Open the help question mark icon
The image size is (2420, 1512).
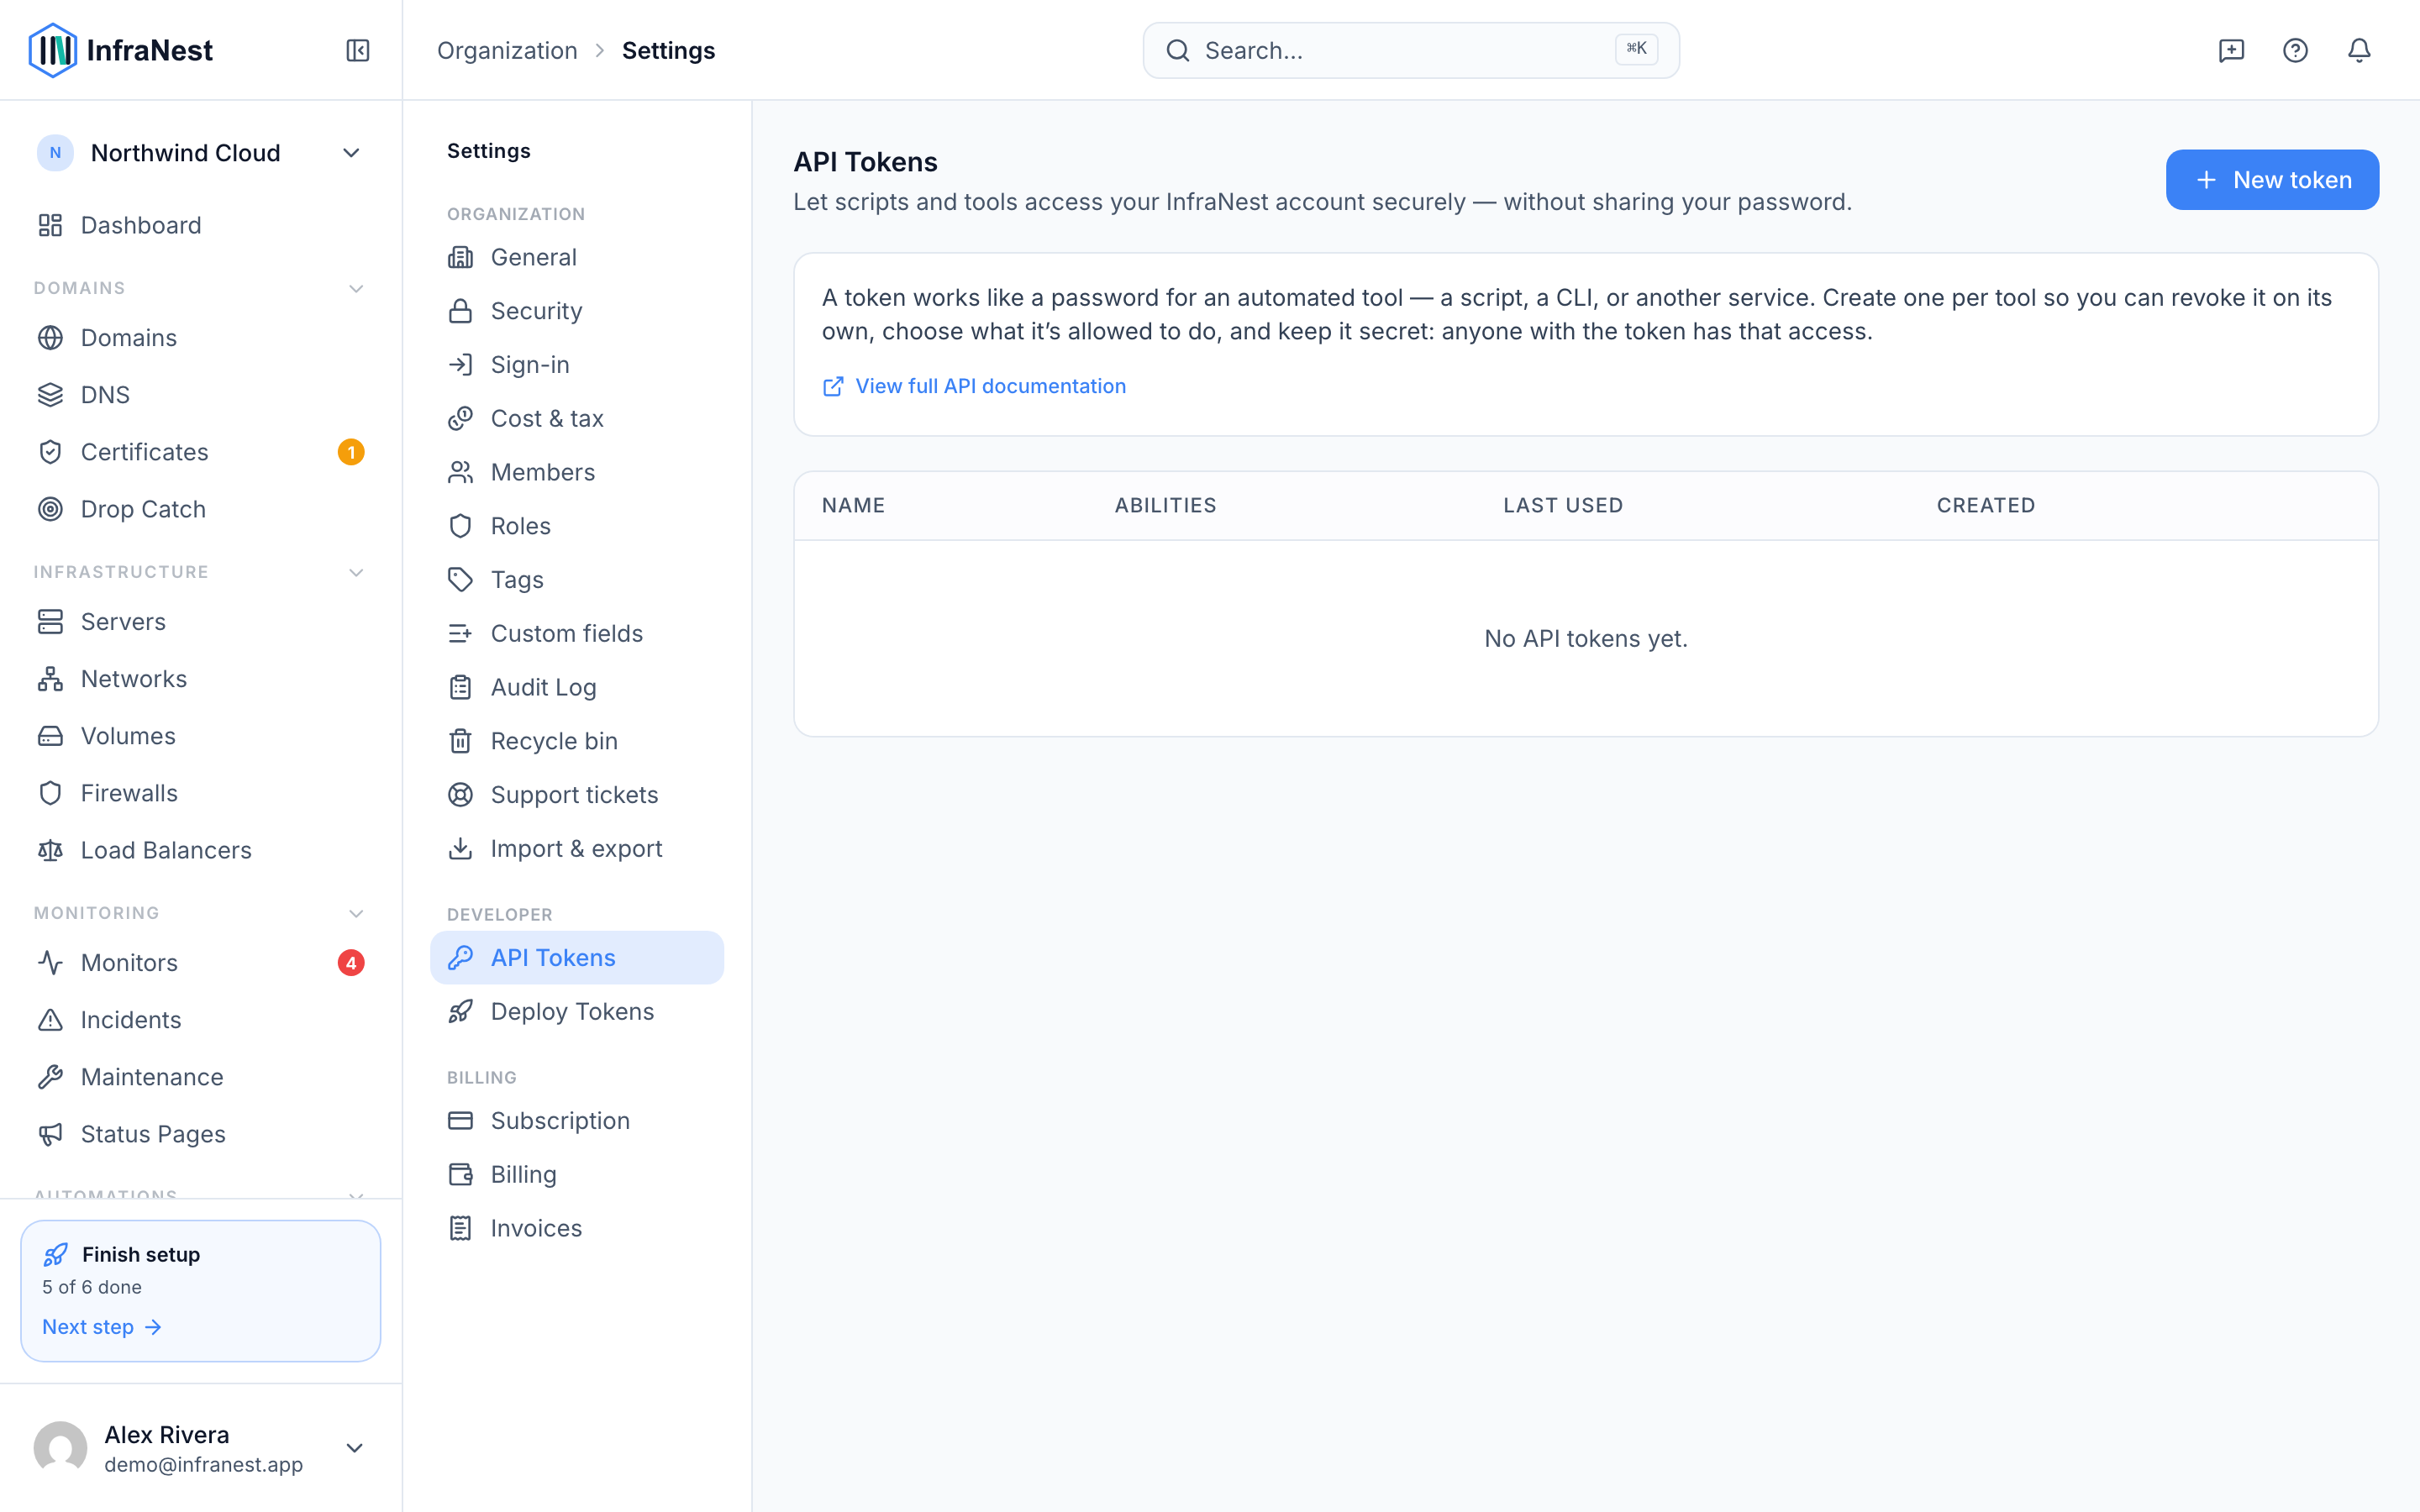[2295, 50]
